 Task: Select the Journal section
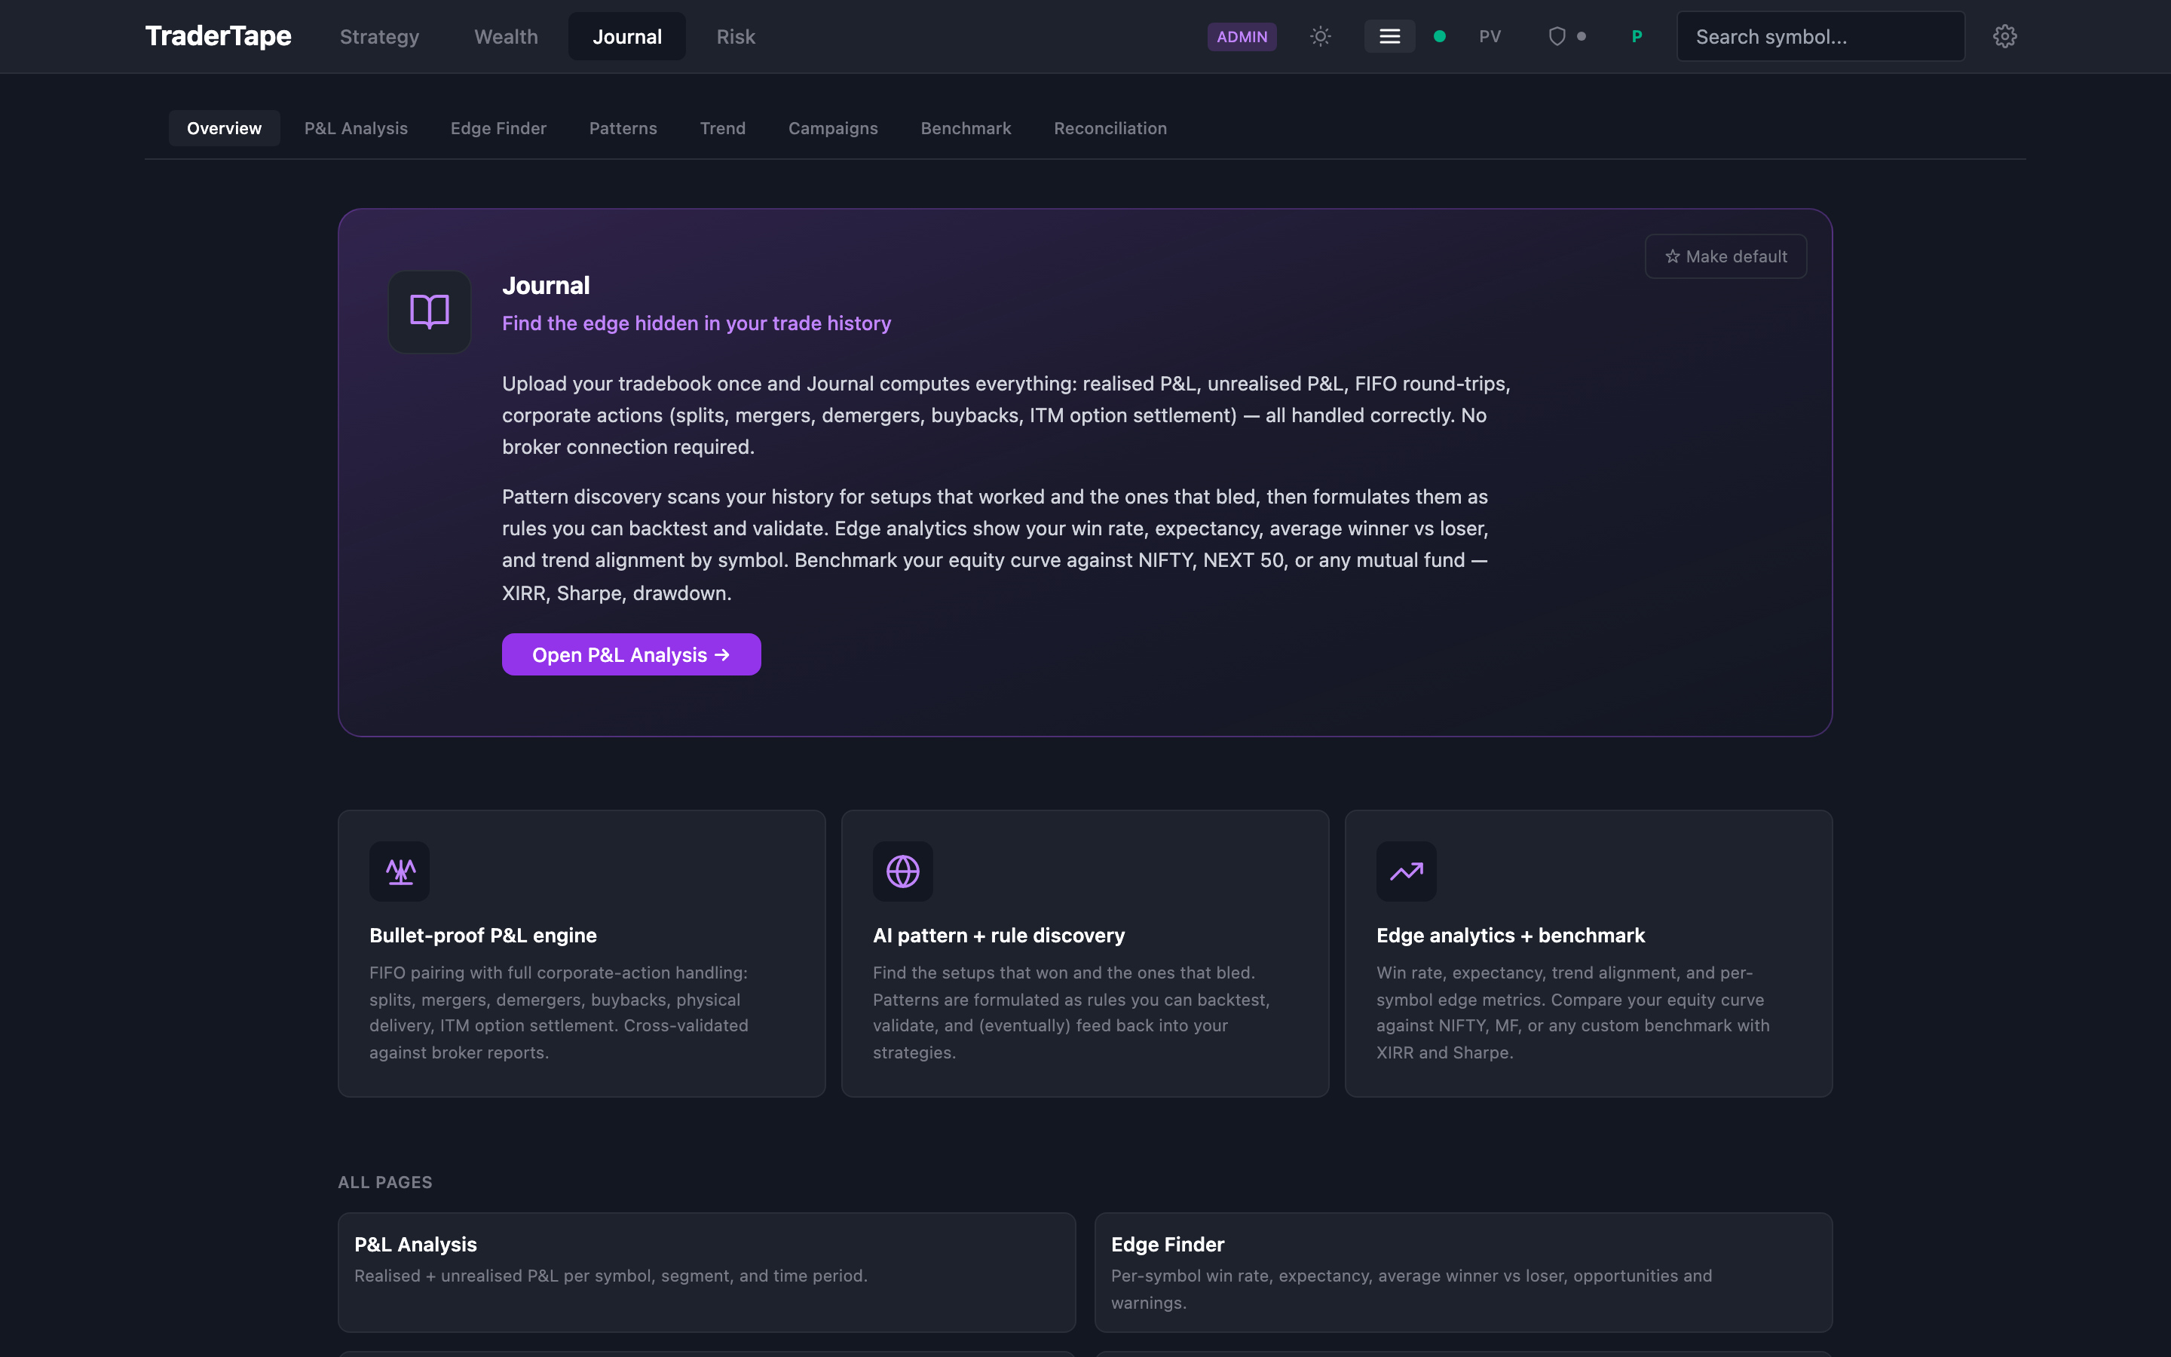627,37
